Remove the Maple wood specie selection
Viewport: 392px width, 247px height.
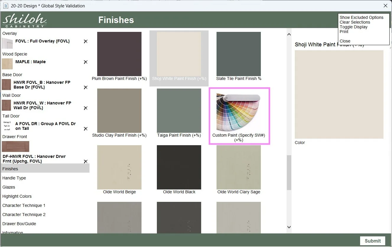(x=86, y=62)
